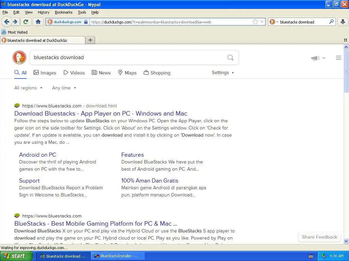Image resolution: width=349 pixels, height=261 pixels.
Task: Open the Edit menu
Action: [x=16, y=12]
